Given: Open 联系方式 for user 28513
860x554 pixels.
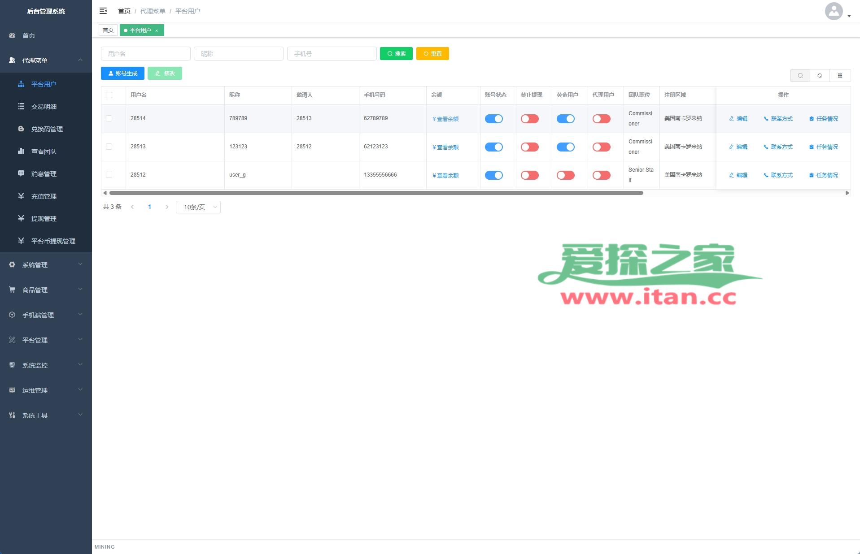Looking at the screenshot, I should [x=778, y=147].
